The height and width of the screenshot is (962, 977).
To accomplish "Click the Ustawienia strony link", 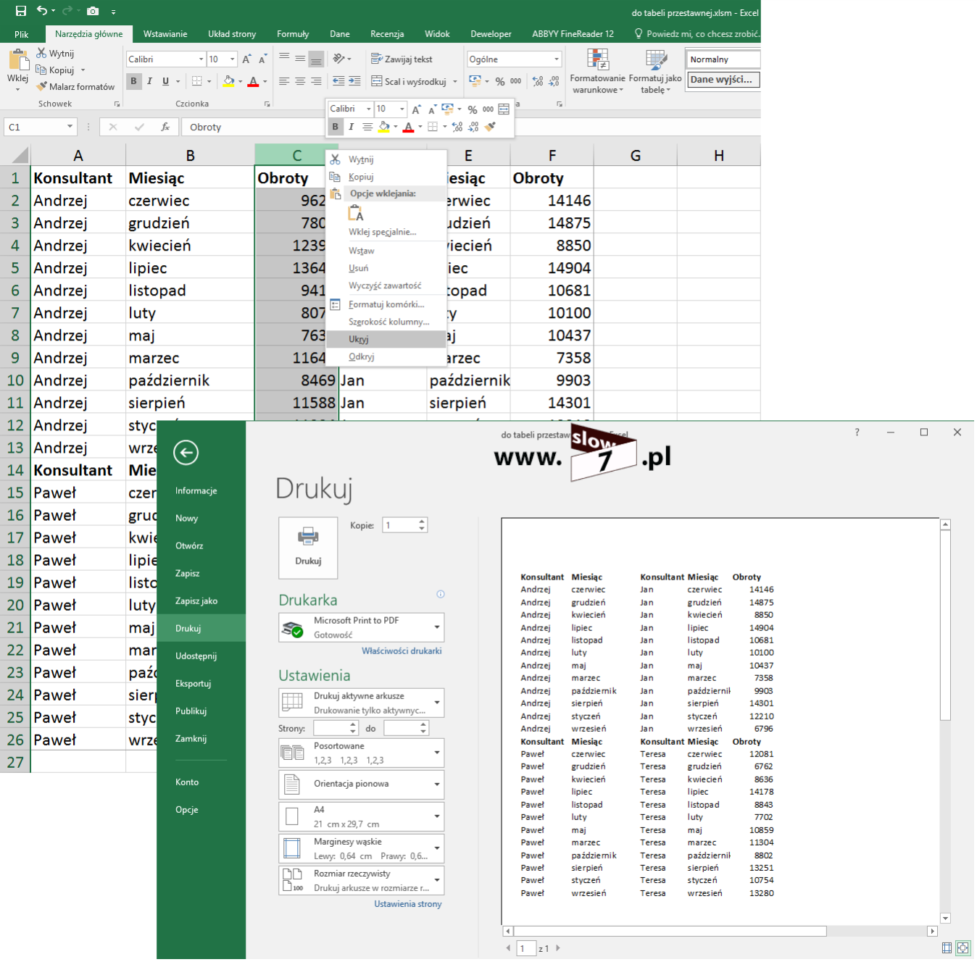I will pyautogui.click(x=408, y=904).
